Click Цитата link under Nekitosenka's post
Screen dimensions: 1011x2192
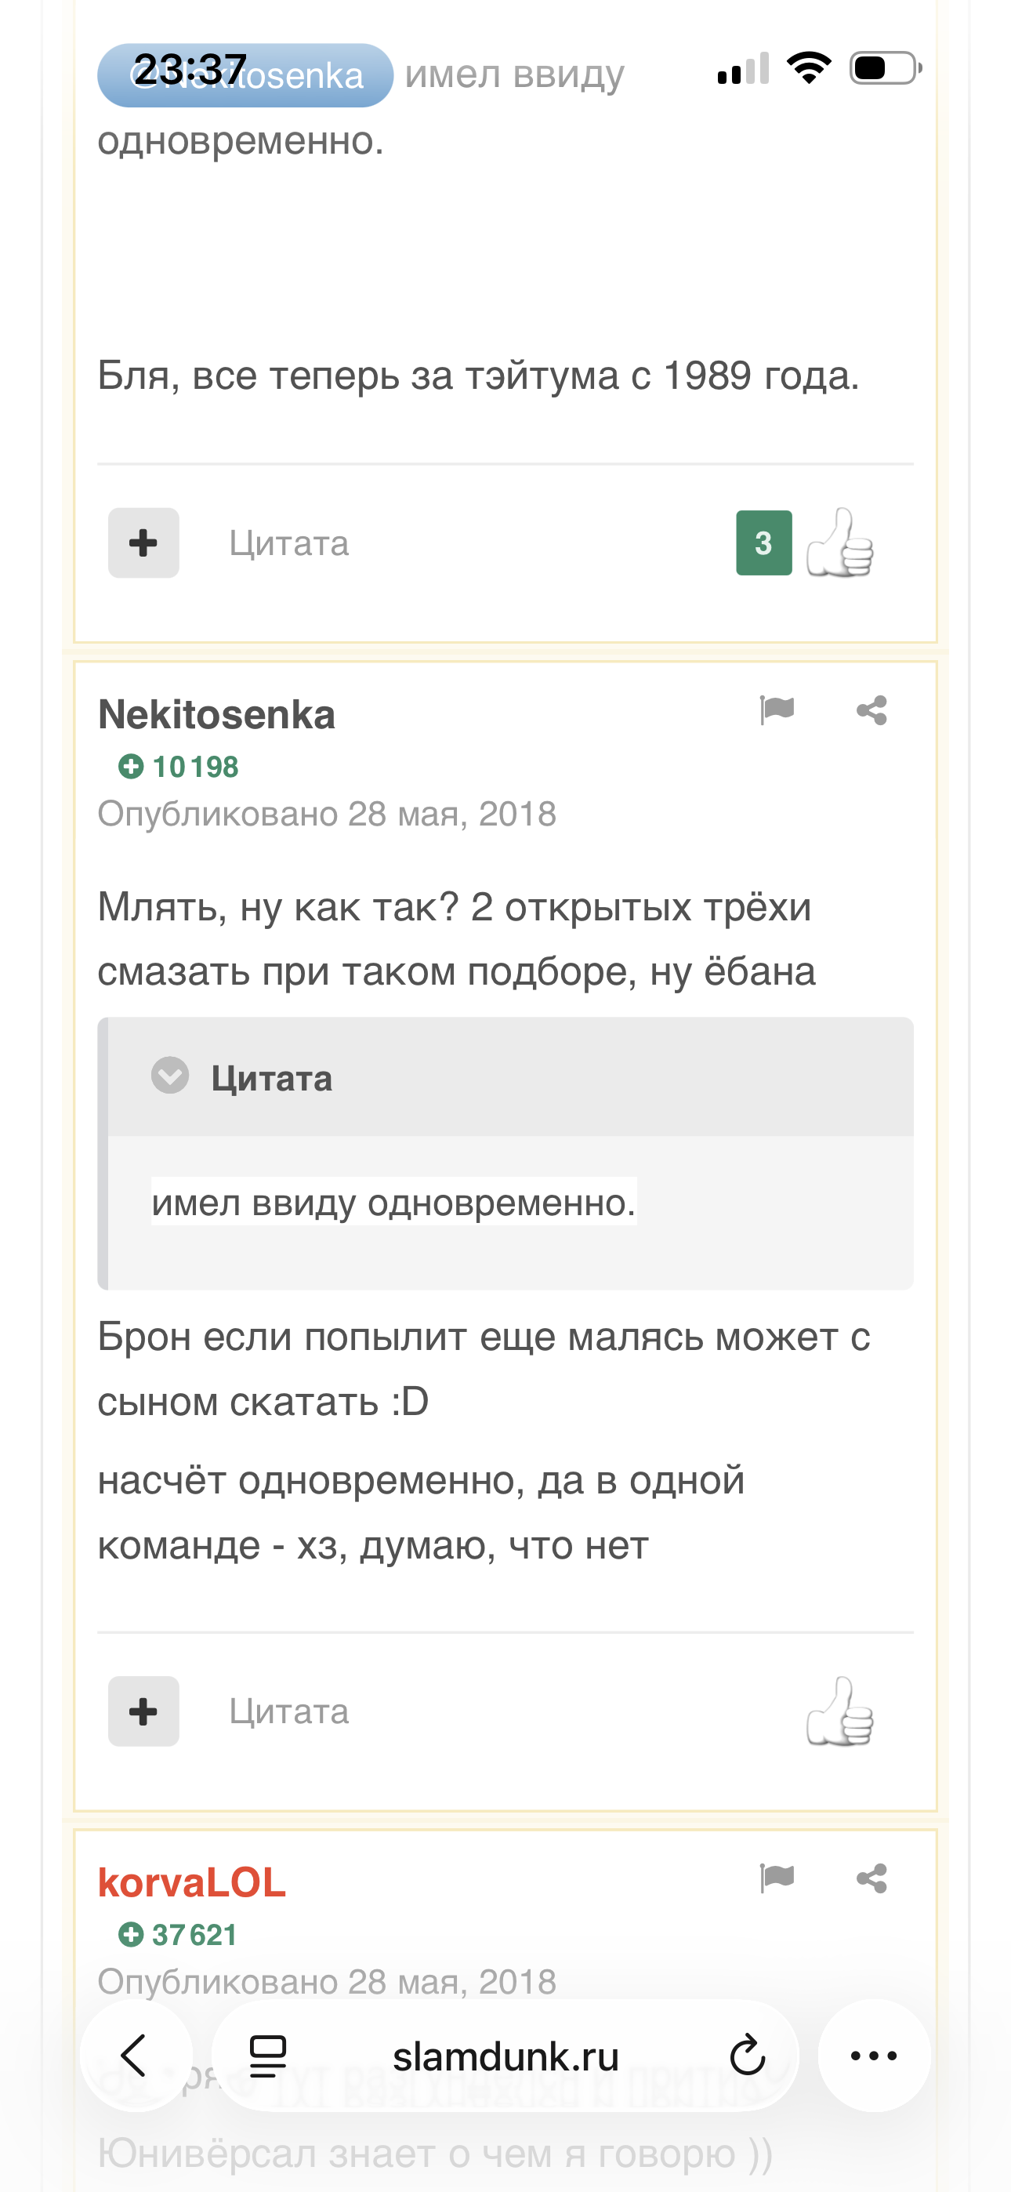click(x=288, y=1711)
